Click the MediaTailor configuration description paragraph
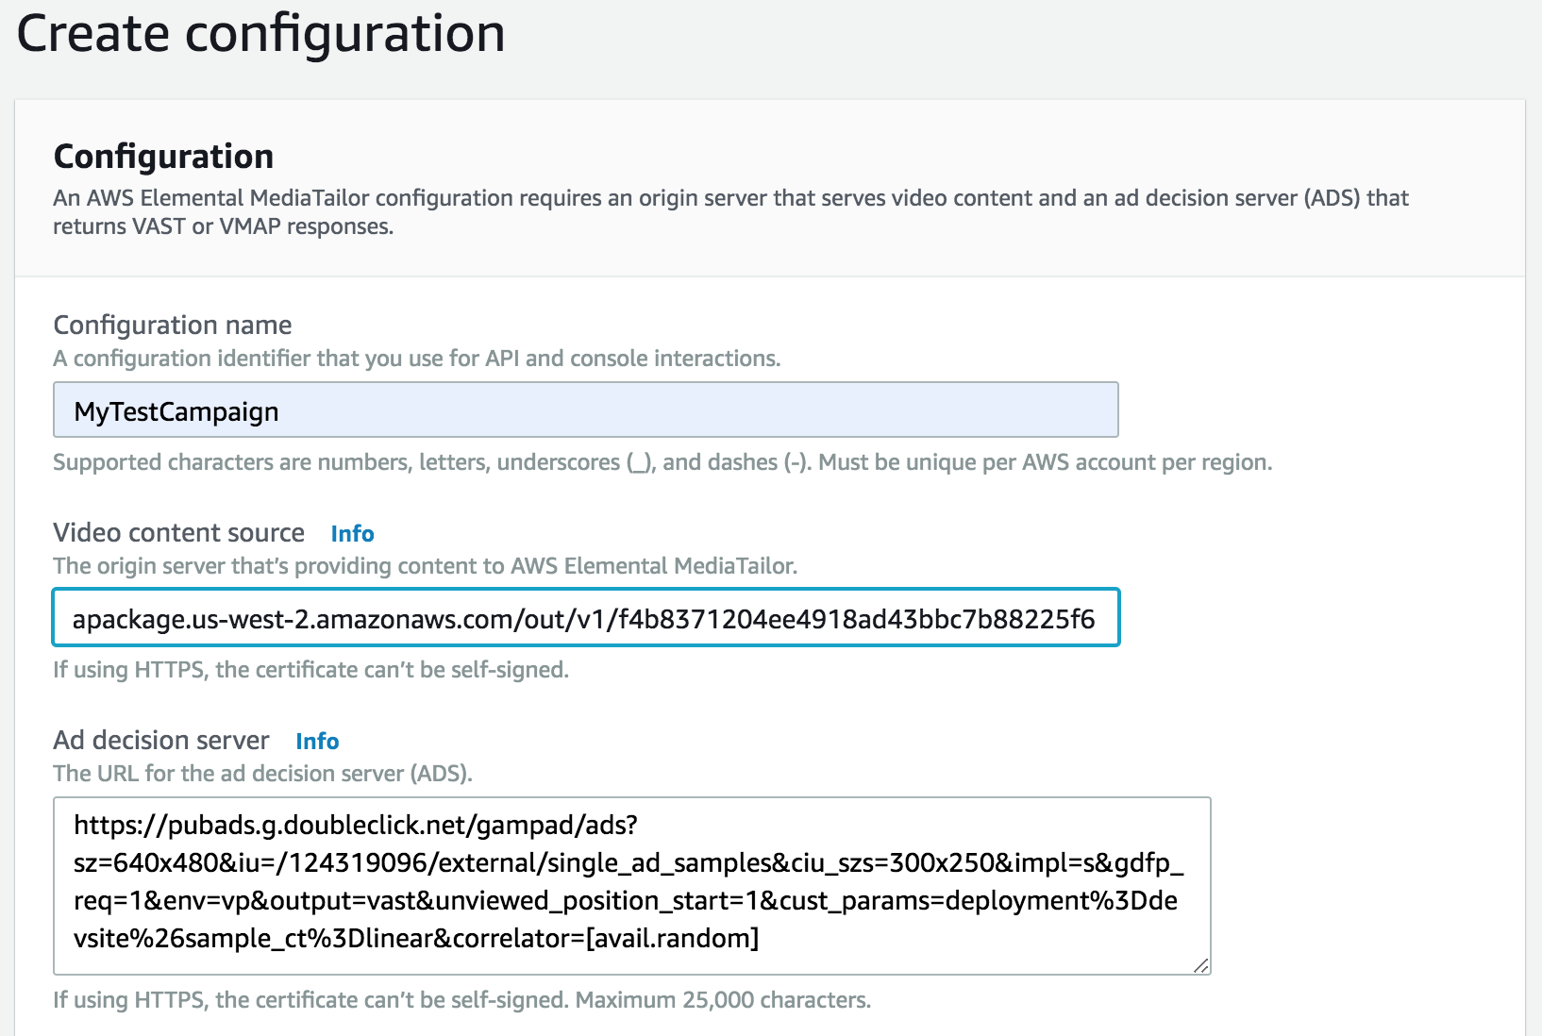The image size is (1542, 1036). [x=731, y=212]
